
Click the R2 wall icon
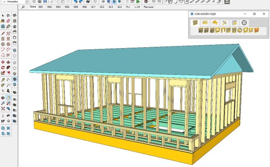pos(212,31)
